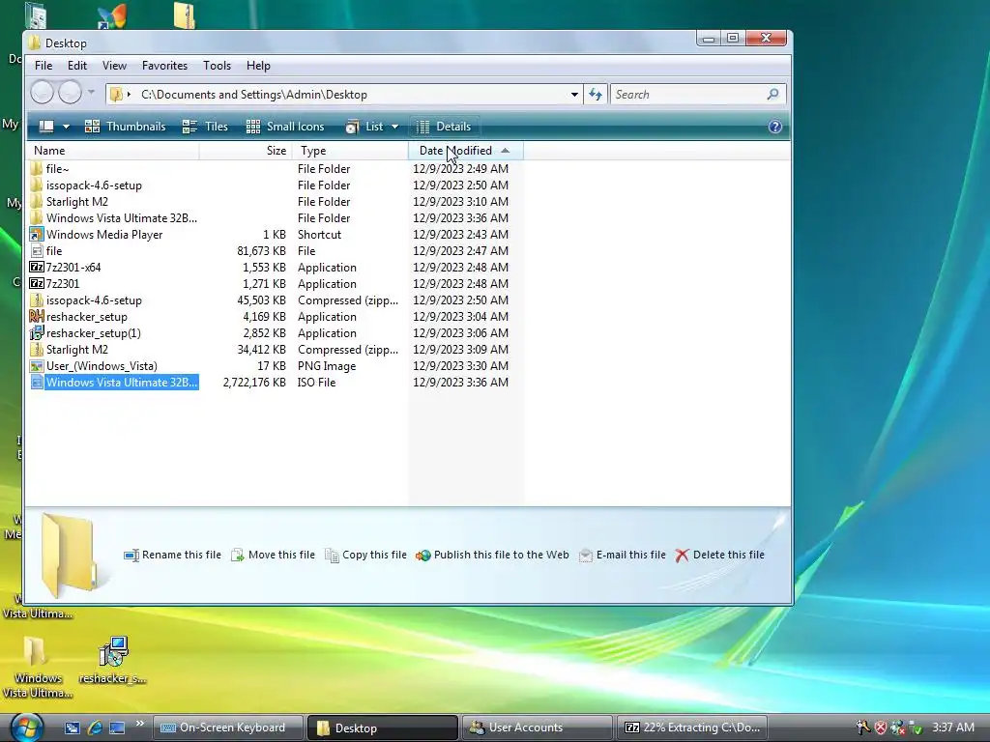The image size is (990, 742).
Task: Sort by the Date Modified column header
Action: coord(465,151)
